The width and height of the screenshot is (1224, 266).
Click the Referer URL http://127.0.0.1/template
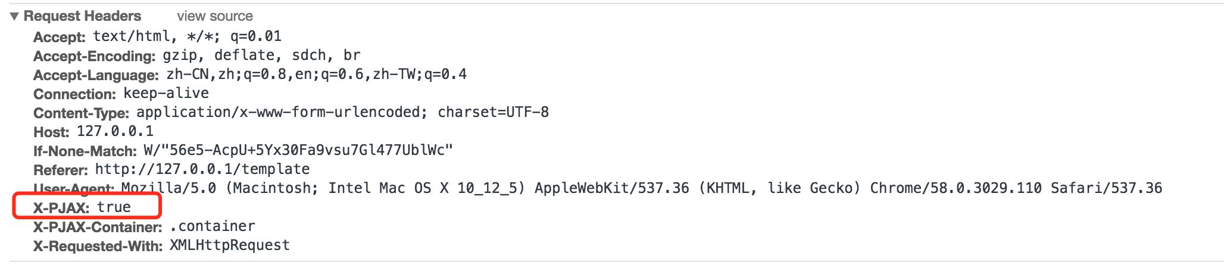pos(202,169)
